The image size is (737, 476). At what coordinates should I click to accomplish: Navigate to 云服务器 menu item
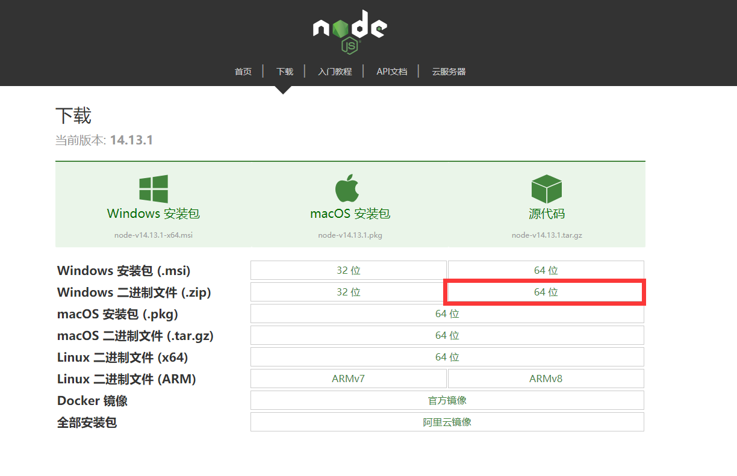tap(449, 72)
